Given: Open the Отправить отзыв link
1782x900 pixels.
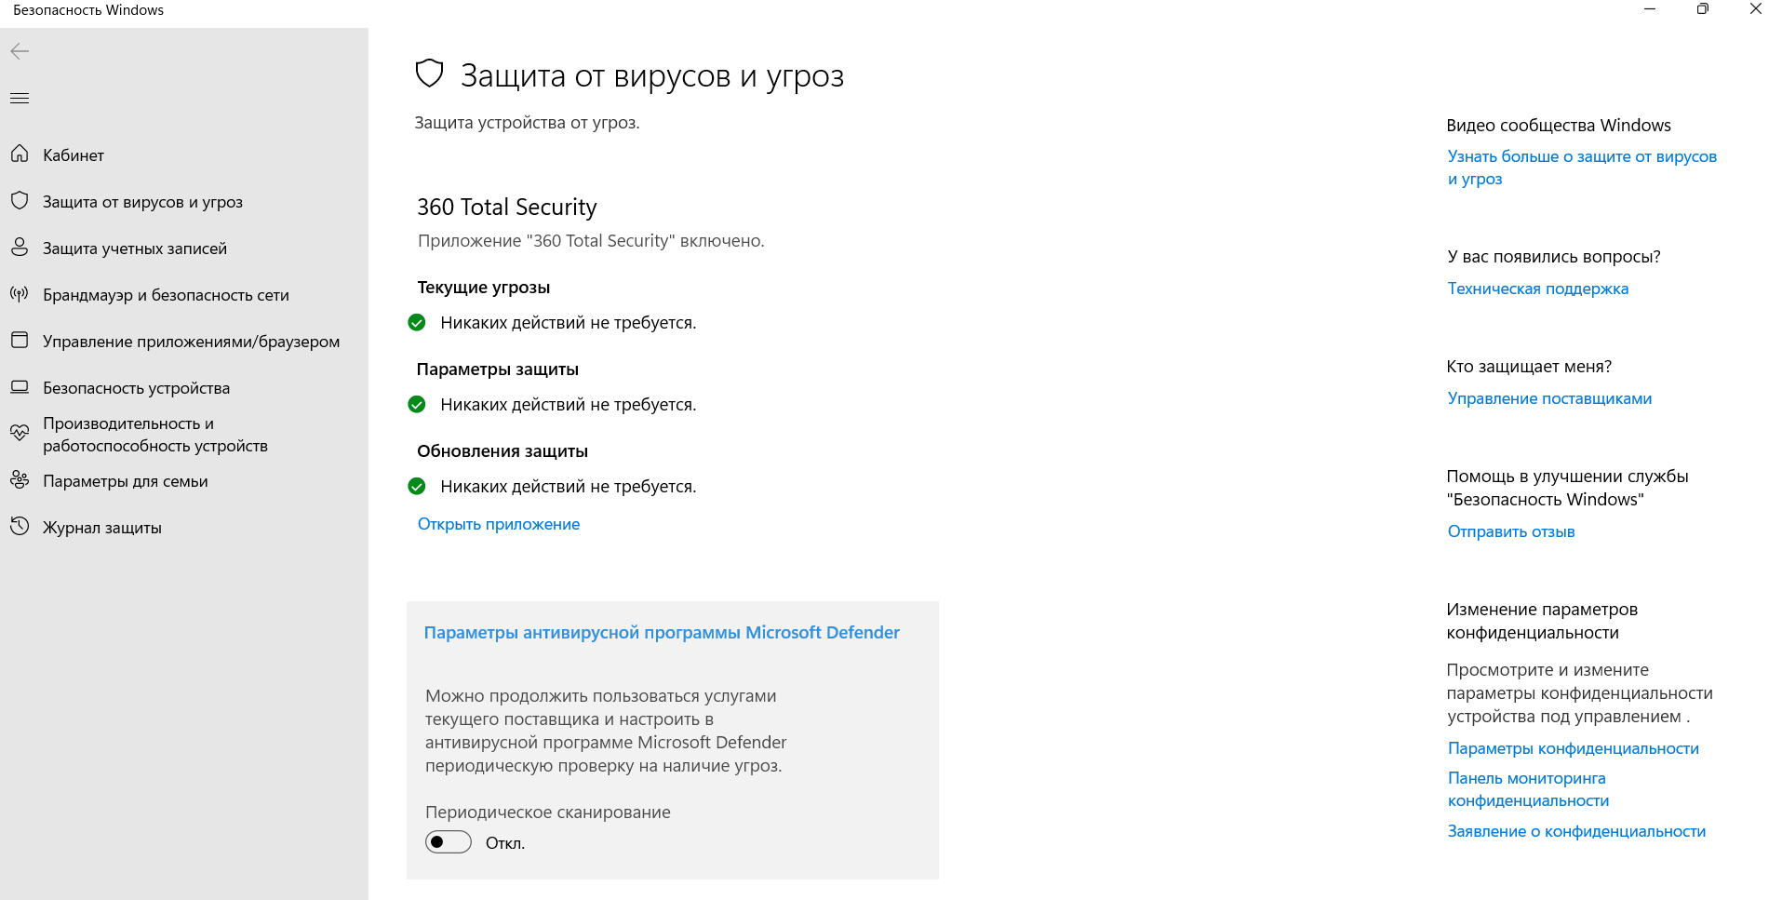Looking at the screenshot, I should pos(1511,531).
